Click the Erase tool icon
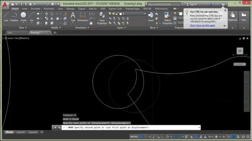 65,14
